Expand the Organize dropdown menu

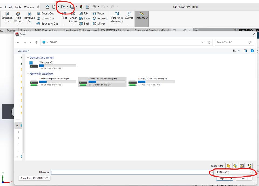[23, 51]
